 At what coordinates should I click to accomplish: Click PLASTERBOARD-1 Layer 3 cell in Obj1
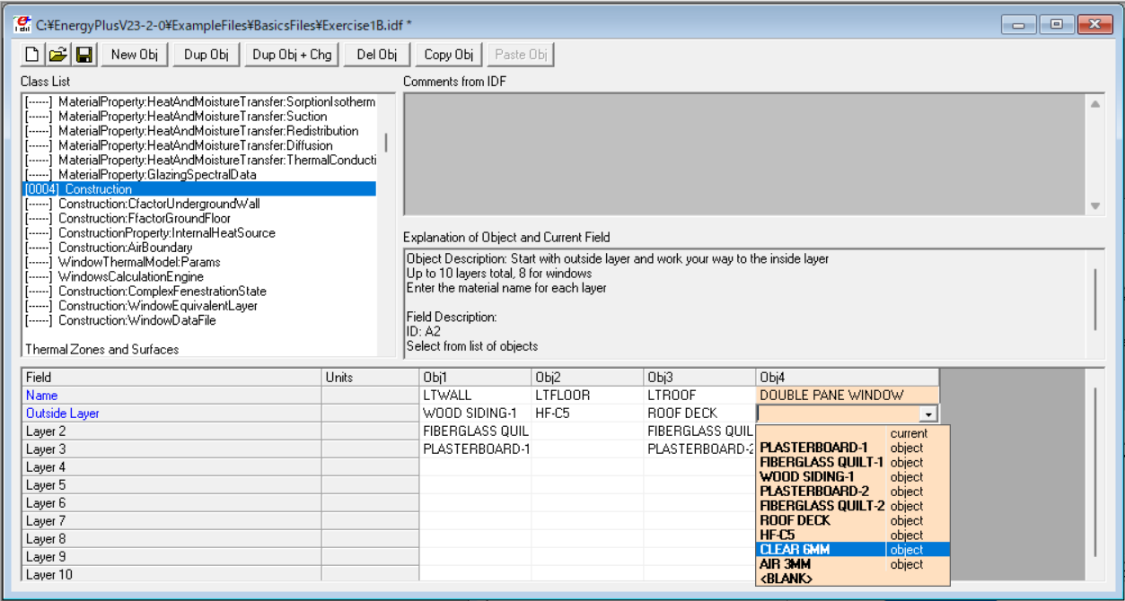click(x=475, y=449)
